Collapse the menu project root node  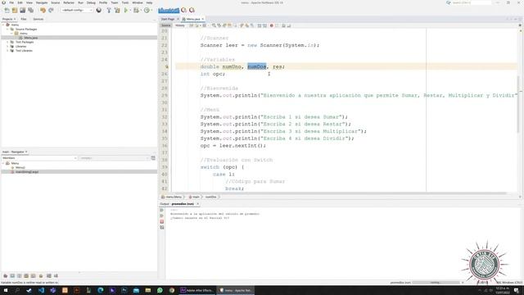point(3,25)
